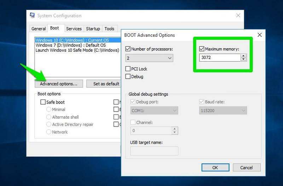Image resolution: width=283 pixels, height=186 pixels.
Task: Click the Maximum memory value field
Action: click(219, 57)
